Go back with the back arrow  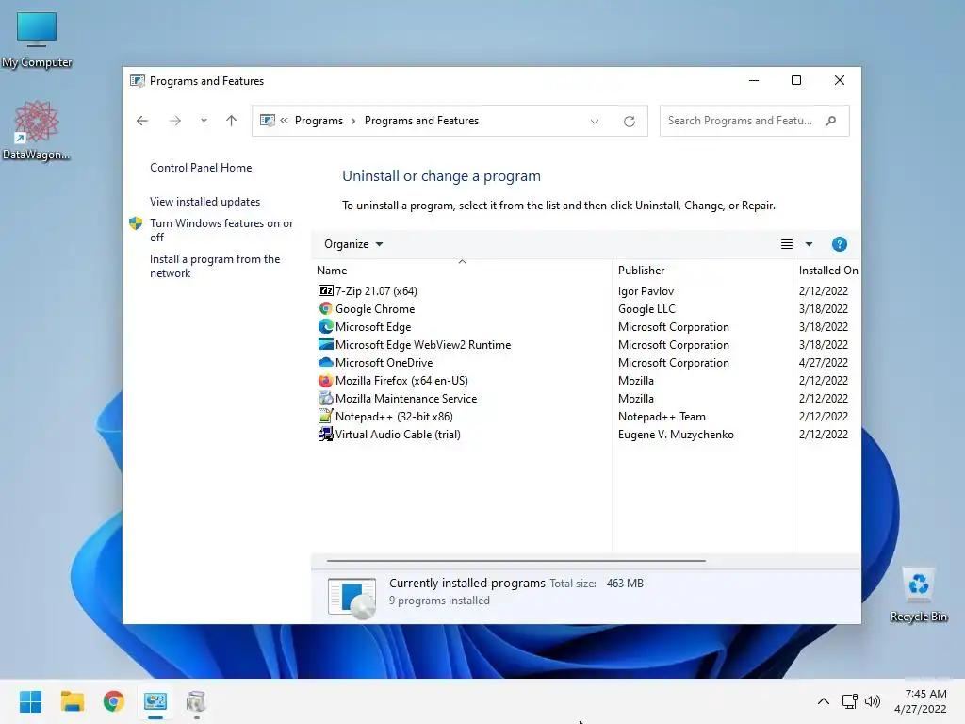click(142, 121)
